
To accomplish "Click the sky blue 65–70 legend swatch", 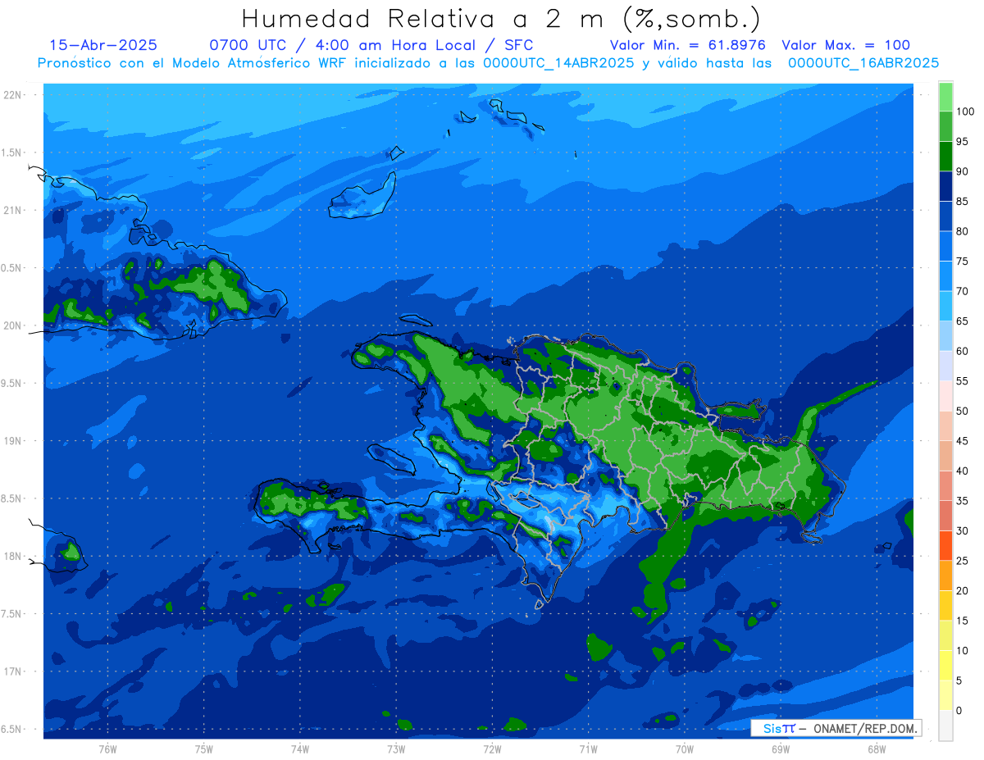I will coord(945,306).
